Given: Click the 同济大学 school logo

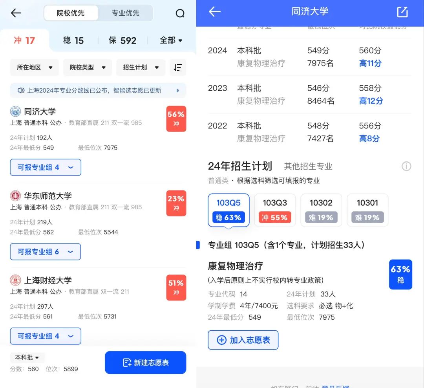Looking at the screenshot, I should (x=15, y=111).
